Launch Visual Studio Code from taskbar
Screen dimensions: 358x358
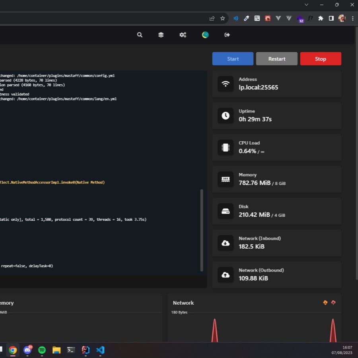tap(100, 350)
